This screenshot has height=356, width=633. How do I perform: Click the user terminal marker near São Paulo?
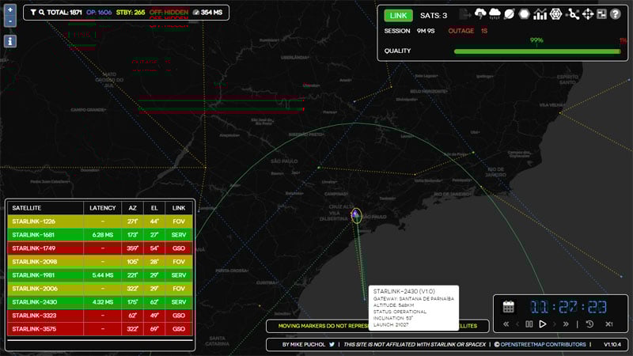(x=355, y=215)
